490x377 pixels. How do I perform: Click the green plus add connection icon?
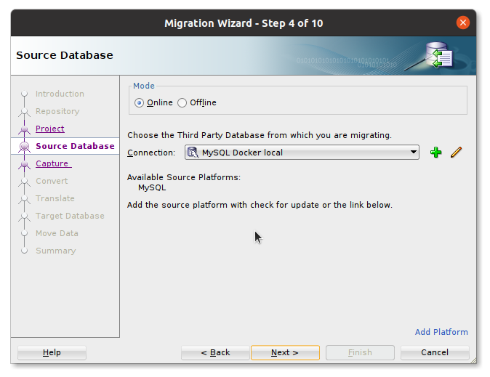pos(435,153)
